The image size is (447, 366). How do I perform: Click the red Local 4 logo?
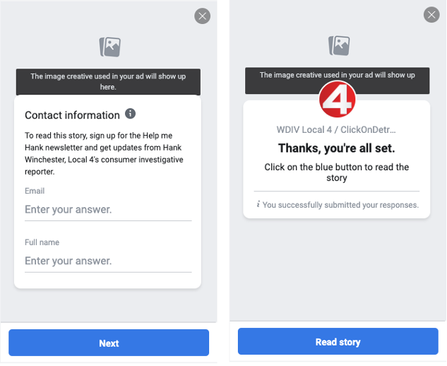[x=338, y=99]
